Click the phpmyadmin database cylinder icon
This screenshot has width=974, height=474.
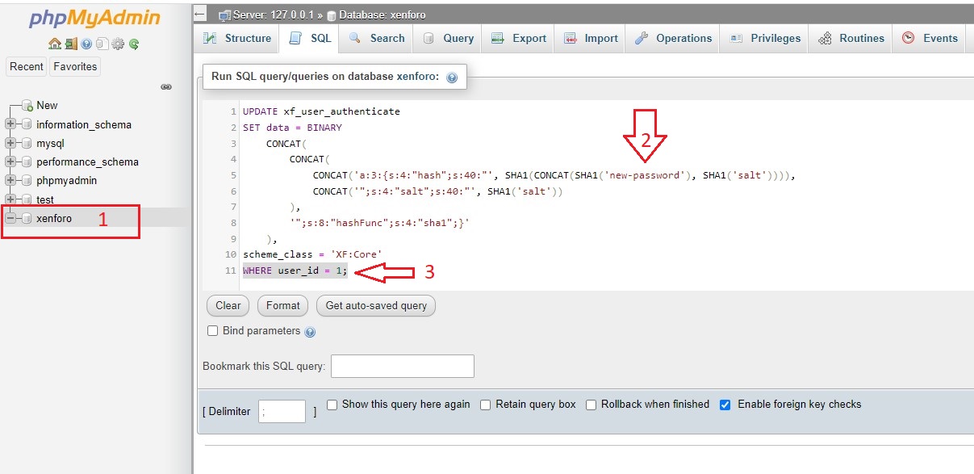point(27,180)
